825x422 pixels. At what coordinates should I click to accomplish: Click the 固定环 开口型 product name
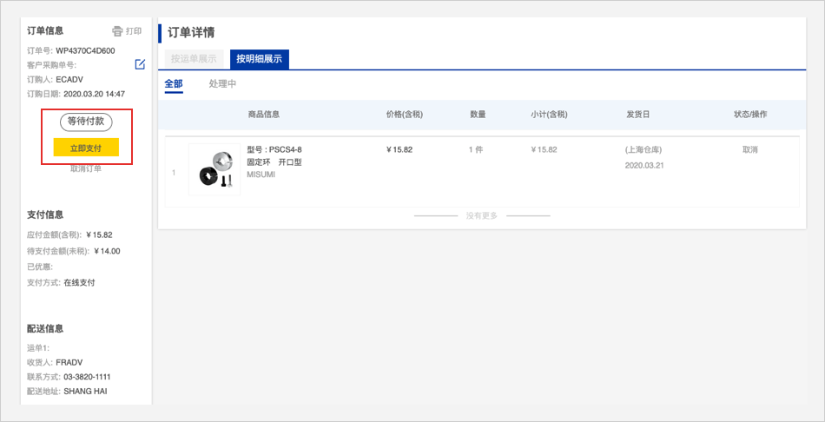274,162
